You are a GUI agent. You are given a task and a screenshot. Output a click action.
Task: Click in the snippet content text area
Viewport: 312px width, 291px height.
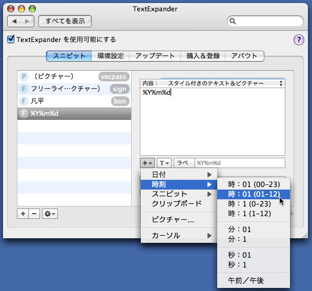click(212, 121)
